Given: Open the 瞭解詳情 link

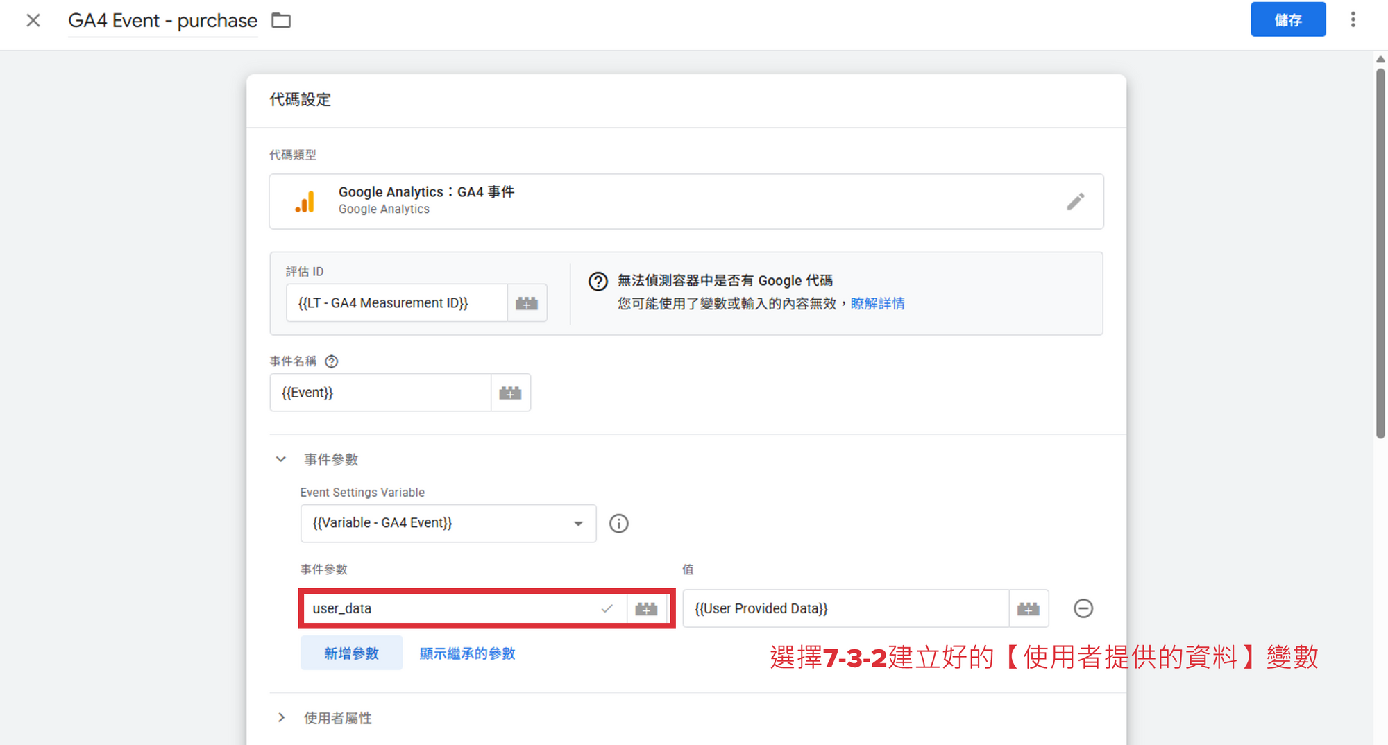Looking at the screenshot, I should (877, 304).
